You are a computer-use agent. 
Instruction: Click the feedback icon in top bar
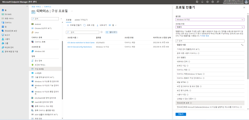tap(218, 2)
